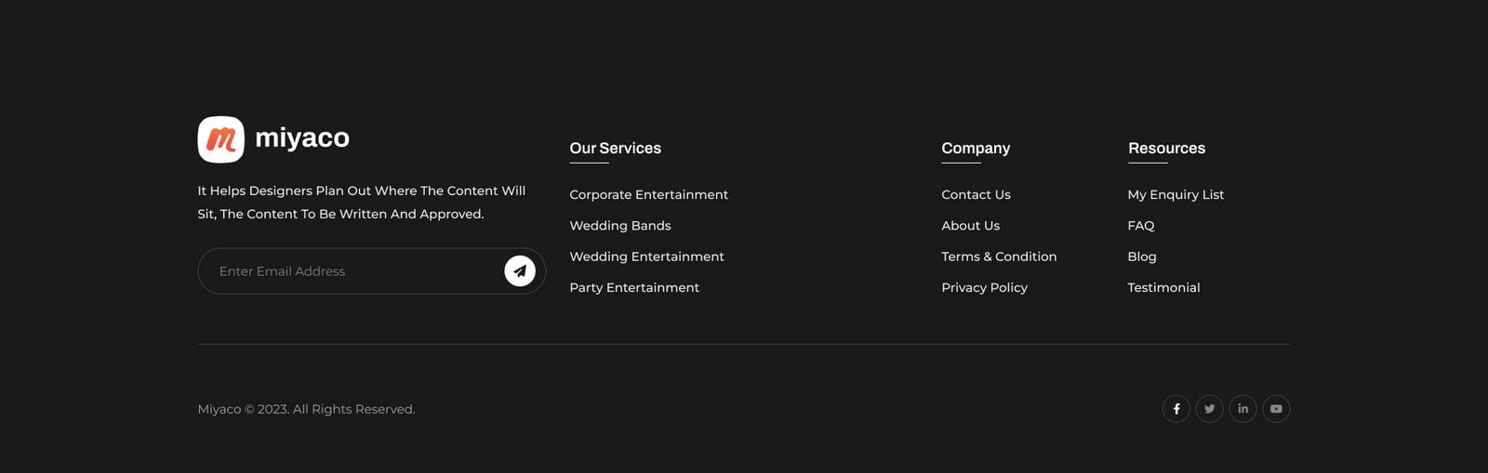Screen dimensions: 1488x473
Task: Visit the Blog link
Action: click(x=1142, y=256)
